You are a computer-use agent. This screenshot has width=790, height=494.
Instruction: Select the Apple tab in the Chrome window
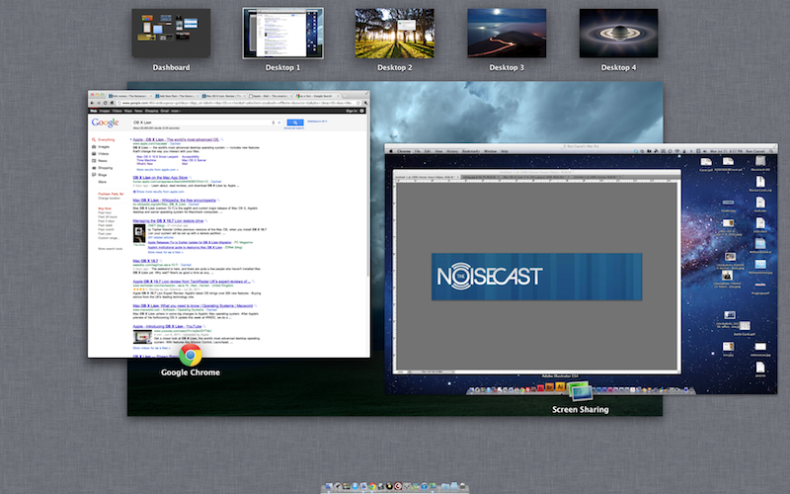[271, 96]
